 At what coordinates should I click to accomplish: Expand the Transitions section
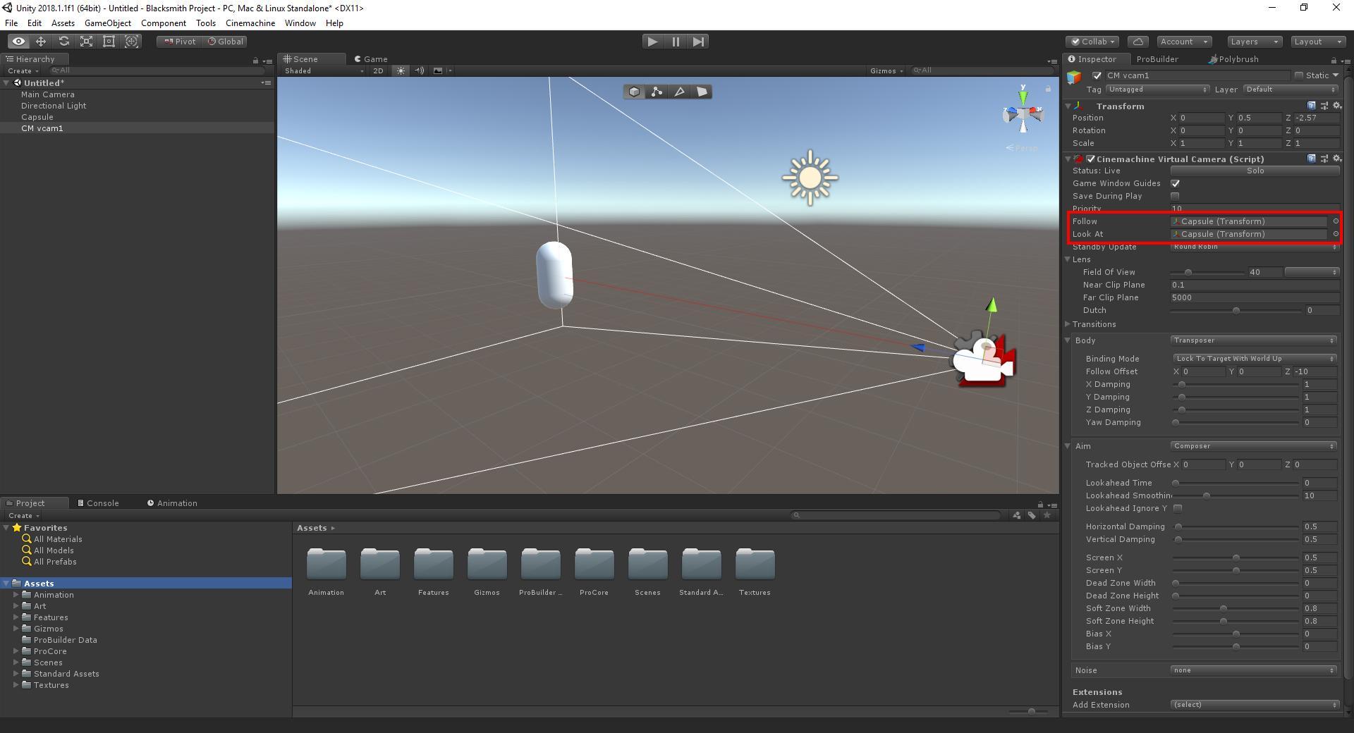[1068, 324]
